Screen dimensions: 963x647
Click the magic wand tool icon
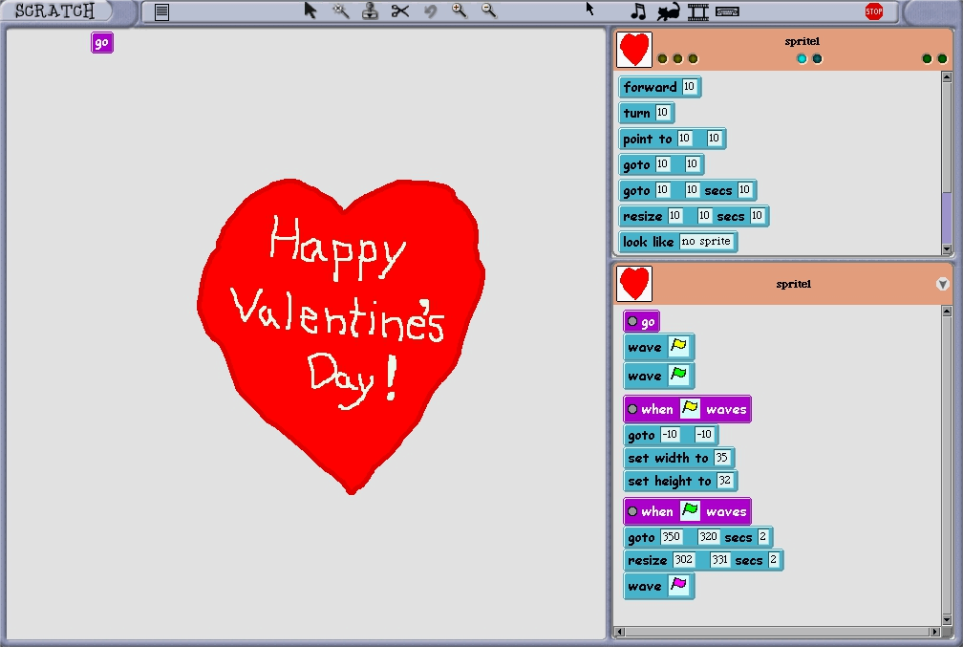[x=339, y=11]
